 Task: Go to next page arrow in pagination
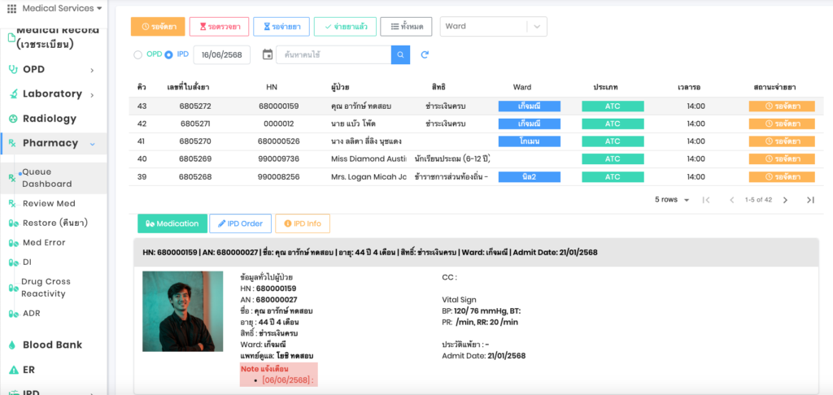tap(785, 200)
